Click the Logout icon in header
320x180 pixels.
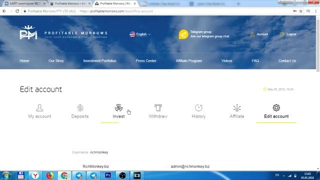pos(282,34)
